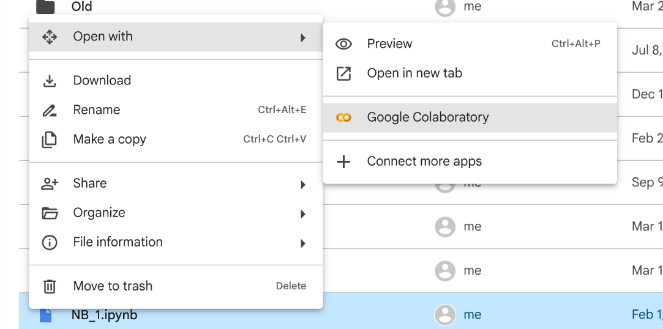
Task: Click the Organize folder icon
Action: [x=50, y=213]
